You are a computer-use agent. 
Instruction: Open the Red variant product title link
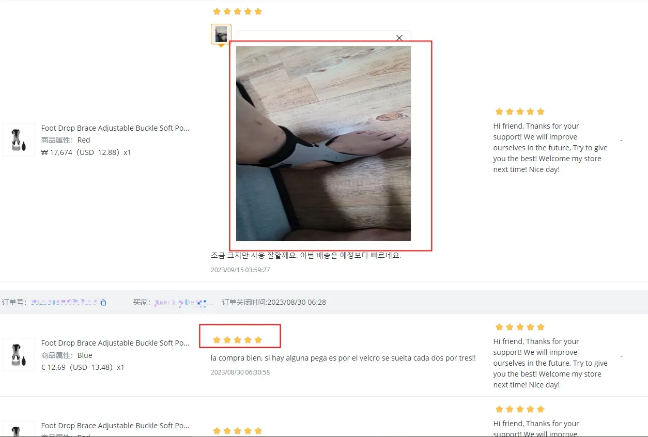[115, 128]
